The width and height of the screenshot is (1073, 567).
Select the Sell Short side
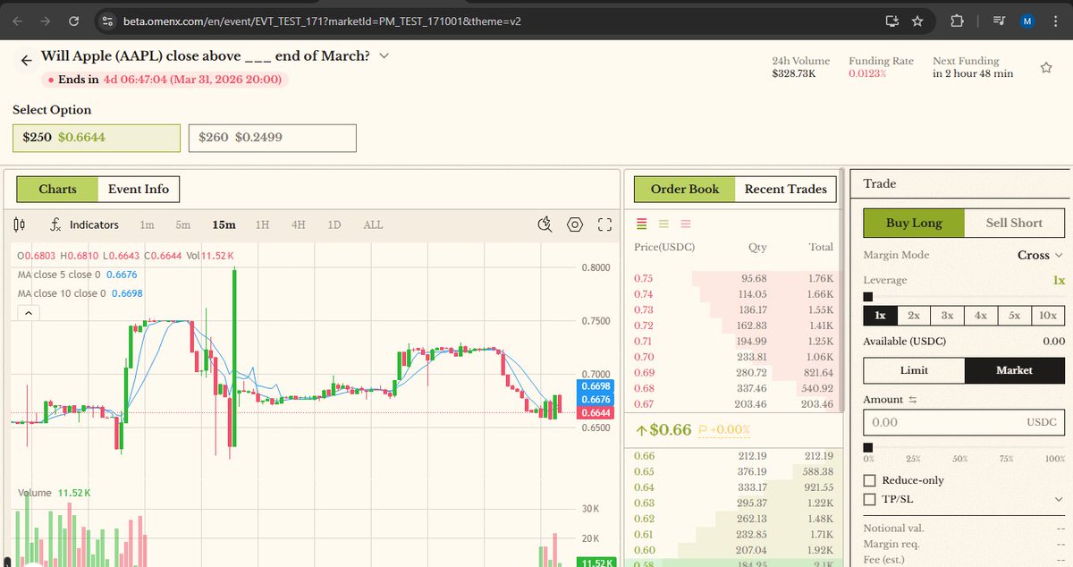pos(1014,223)
